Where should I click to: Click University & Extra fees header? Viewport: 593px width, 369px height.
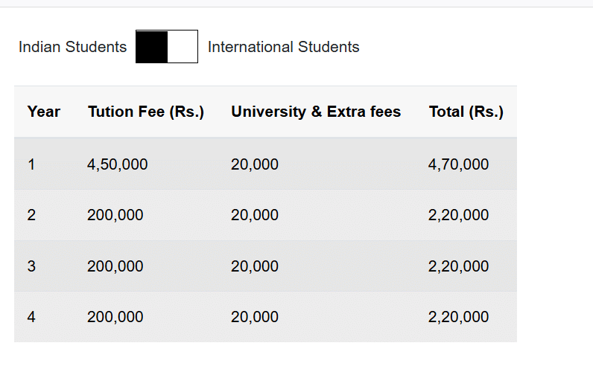[316, 112]
